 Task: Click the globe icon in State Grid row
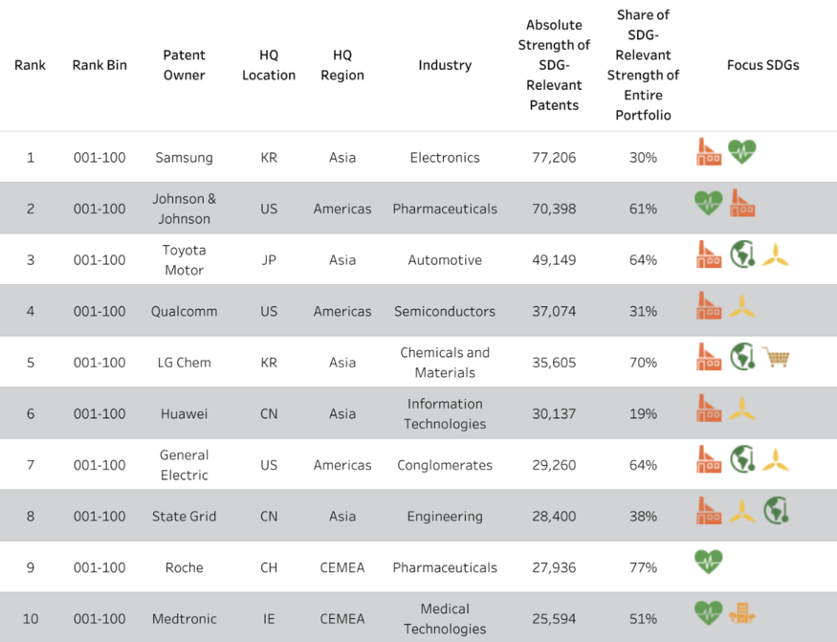click(776, 510)
